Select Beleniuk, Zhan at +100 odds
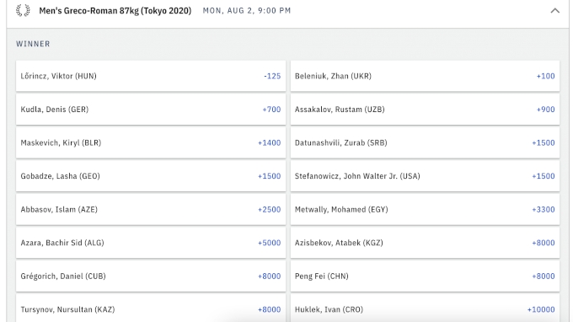Viewport: 573px width, 322px height. point(425,76)
